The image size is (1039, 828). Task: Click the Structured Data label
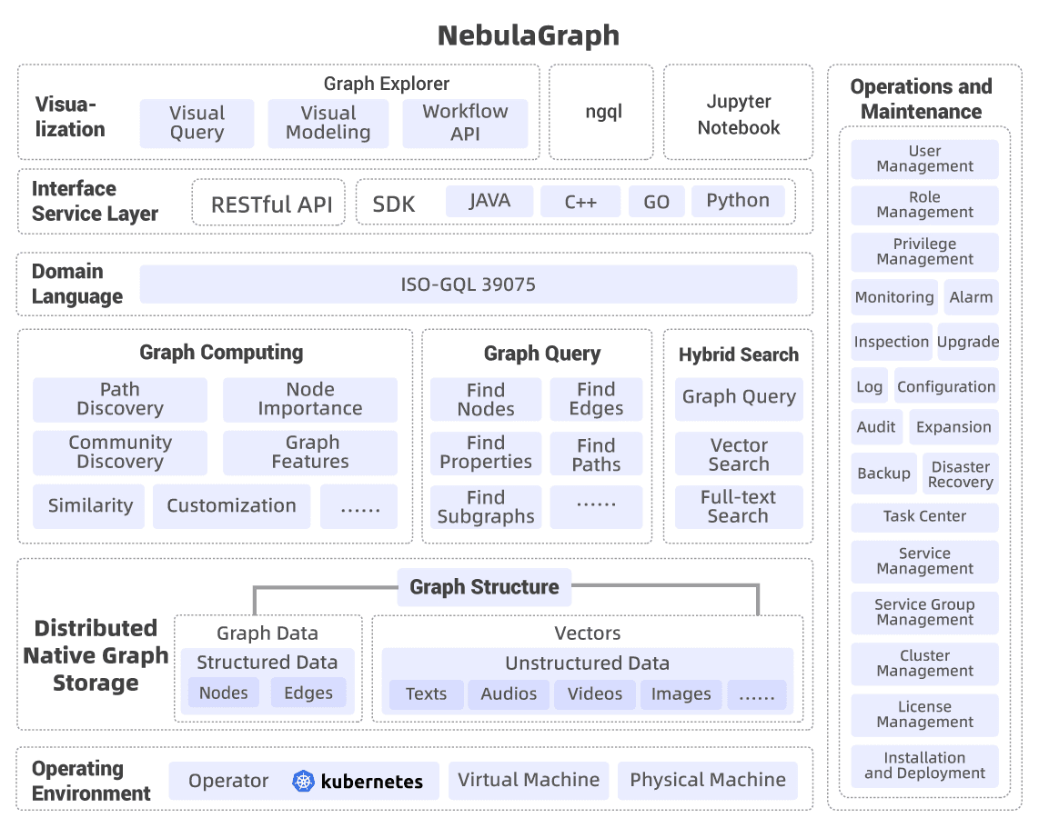tap(267, 663)
